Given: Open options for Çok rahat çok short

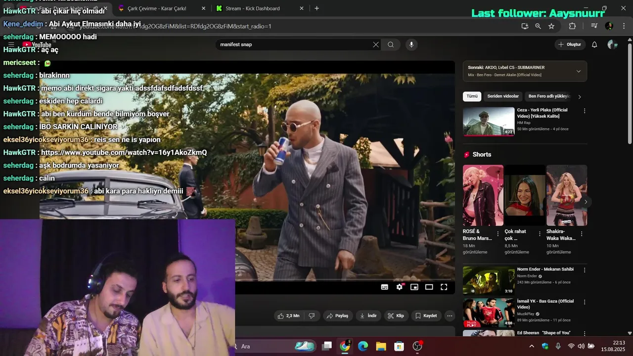Looking at the screenshot, I should [540, 234].
